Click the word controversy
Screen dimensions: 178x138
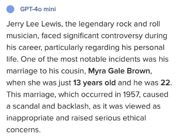(x=122, y=36)
